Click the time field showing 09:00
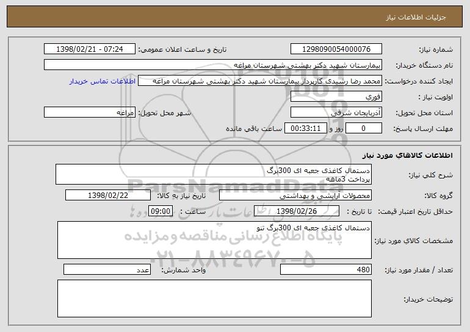 coord(161,211)
